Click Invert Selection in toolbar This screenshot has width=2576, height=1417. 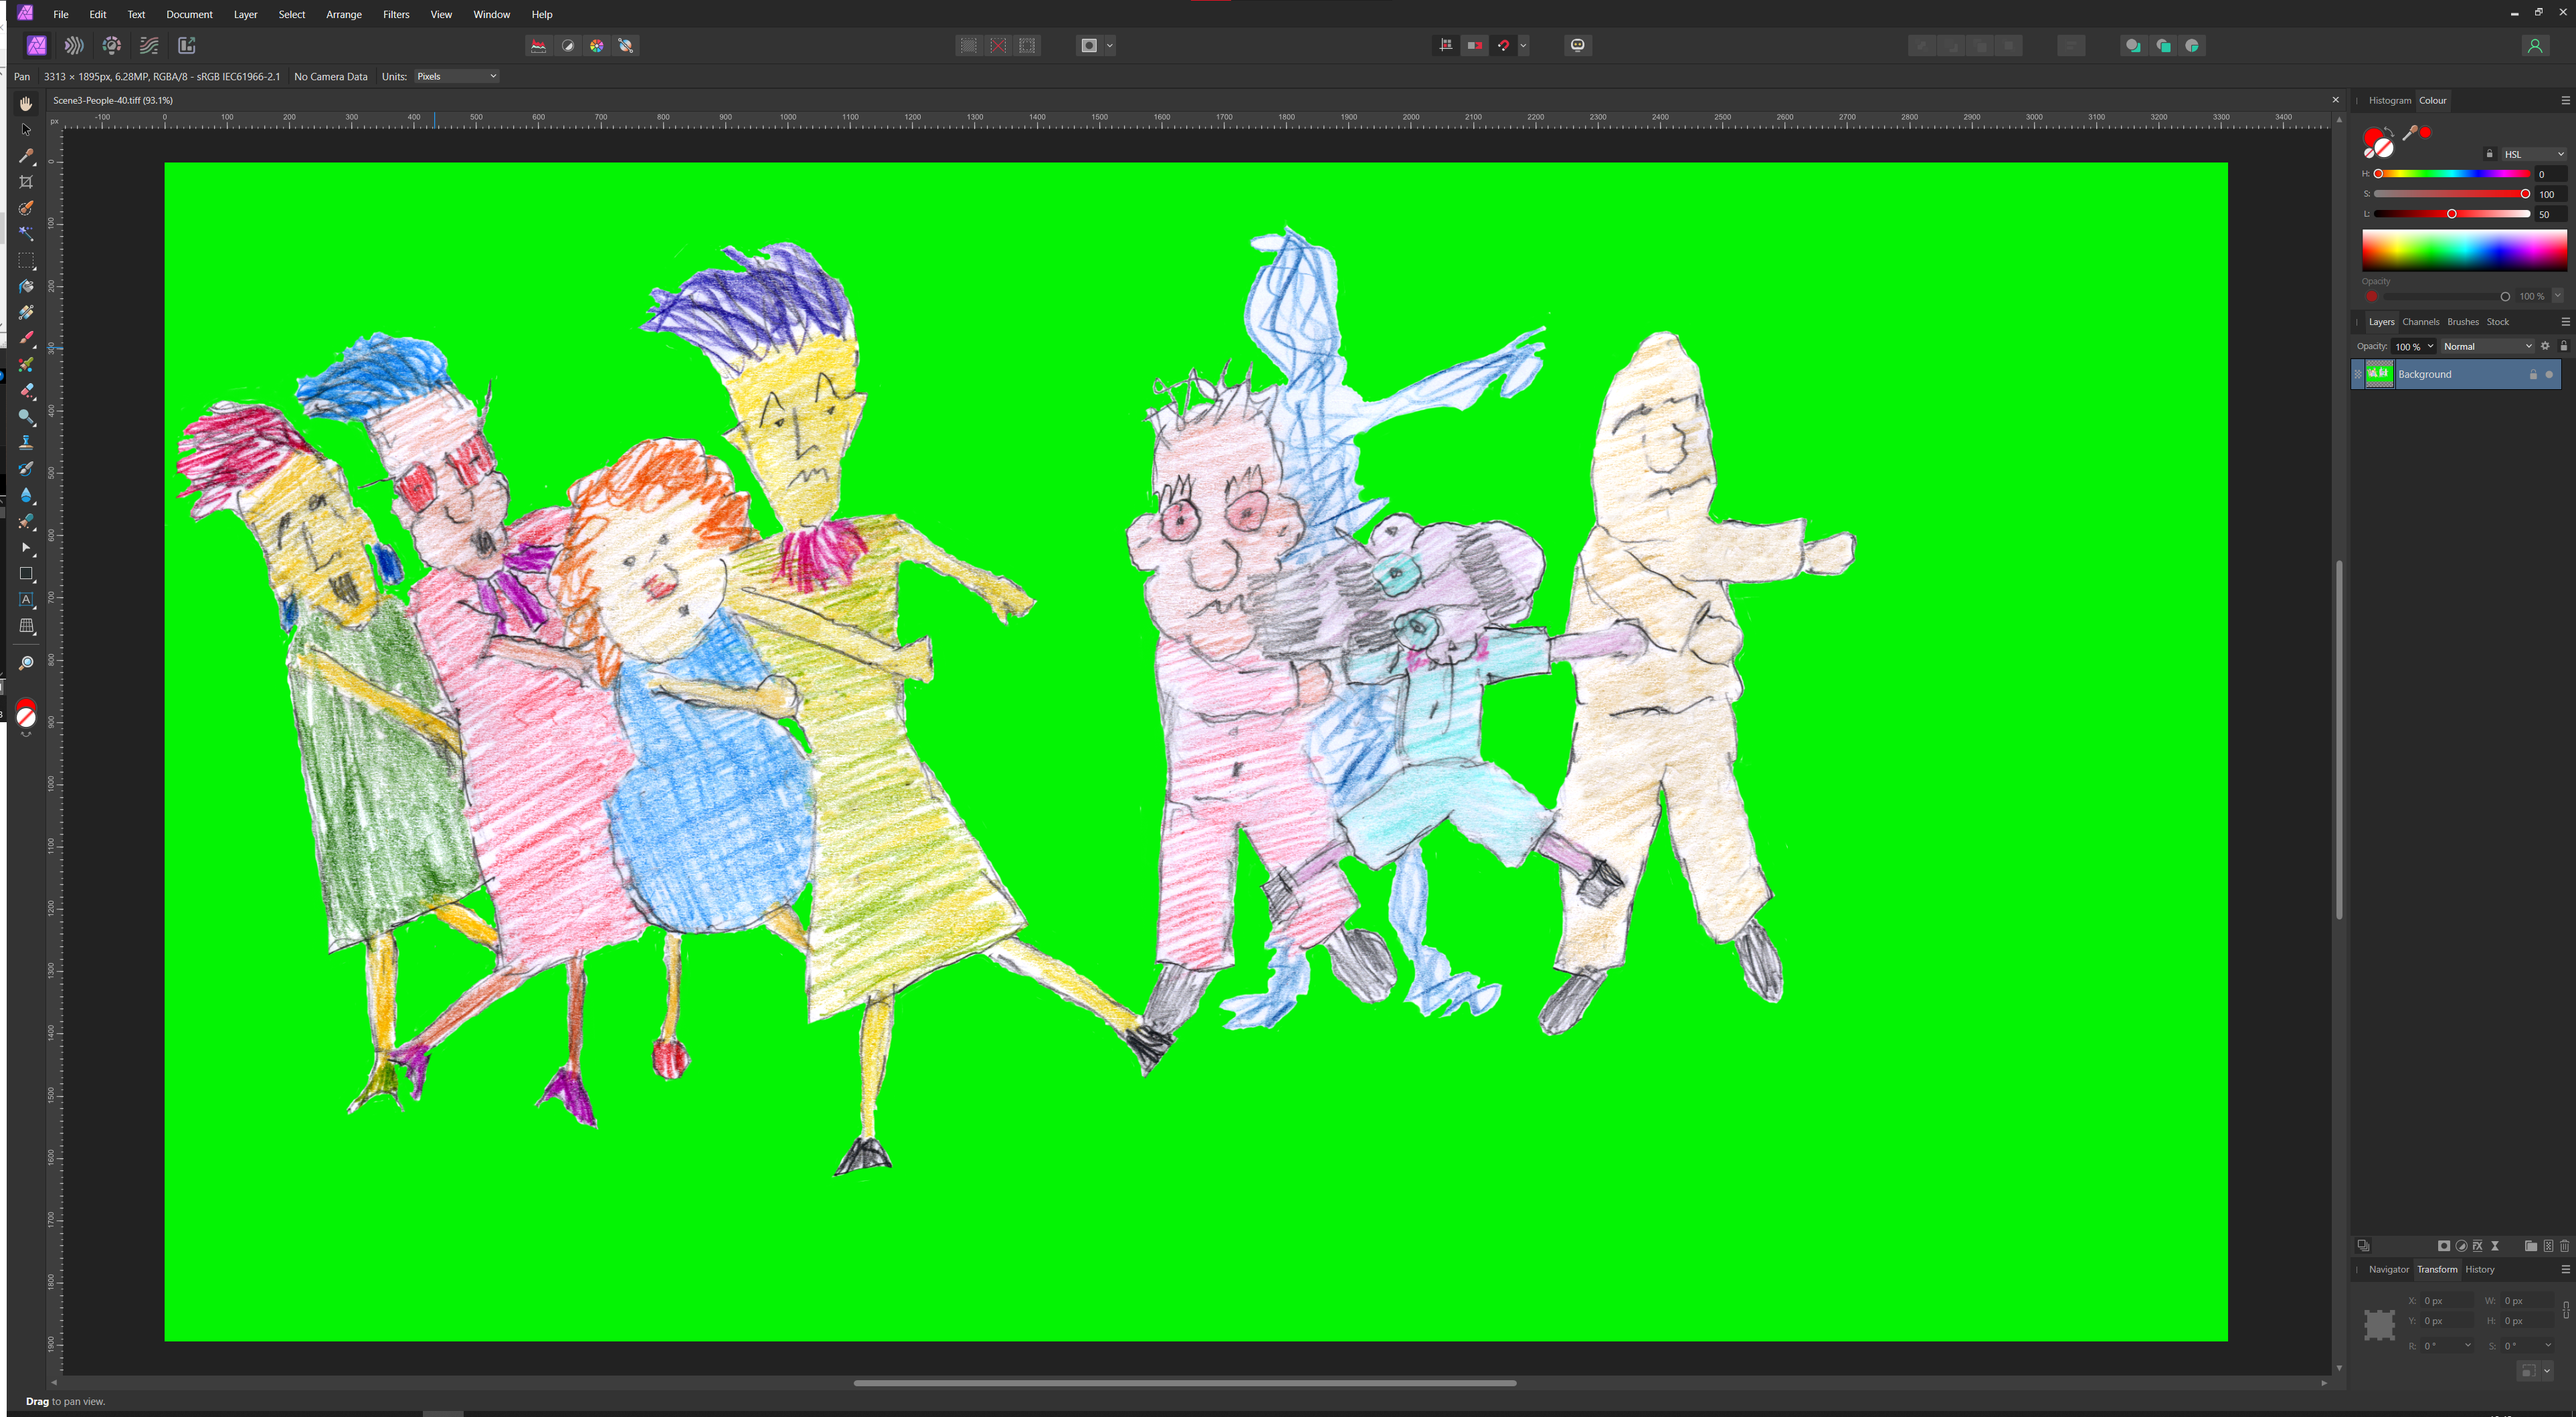pyautogui.click(x=1027, y=45)
